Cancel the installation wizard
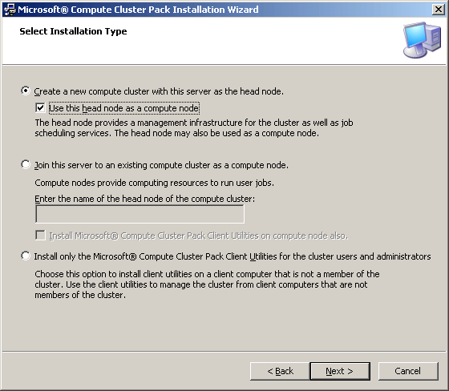This screenshot has width=449, height=391. (408, 371)
